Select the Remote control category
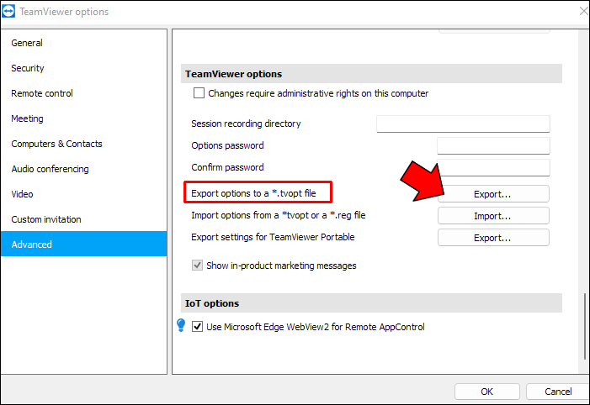590x405 pixels. (42, 93)
